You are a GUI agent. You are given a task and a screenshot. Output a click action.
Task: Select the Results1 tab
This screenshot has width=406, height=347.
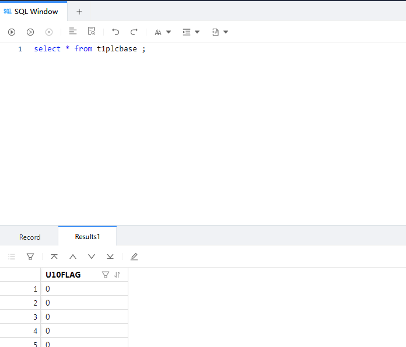coord(87,236)
